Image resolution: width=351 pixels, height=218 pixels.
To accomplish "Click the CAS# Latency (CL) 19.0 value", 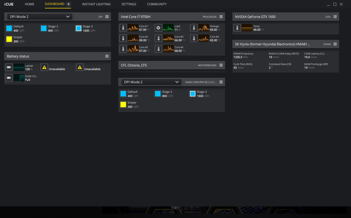I will (x=311, y=57).
